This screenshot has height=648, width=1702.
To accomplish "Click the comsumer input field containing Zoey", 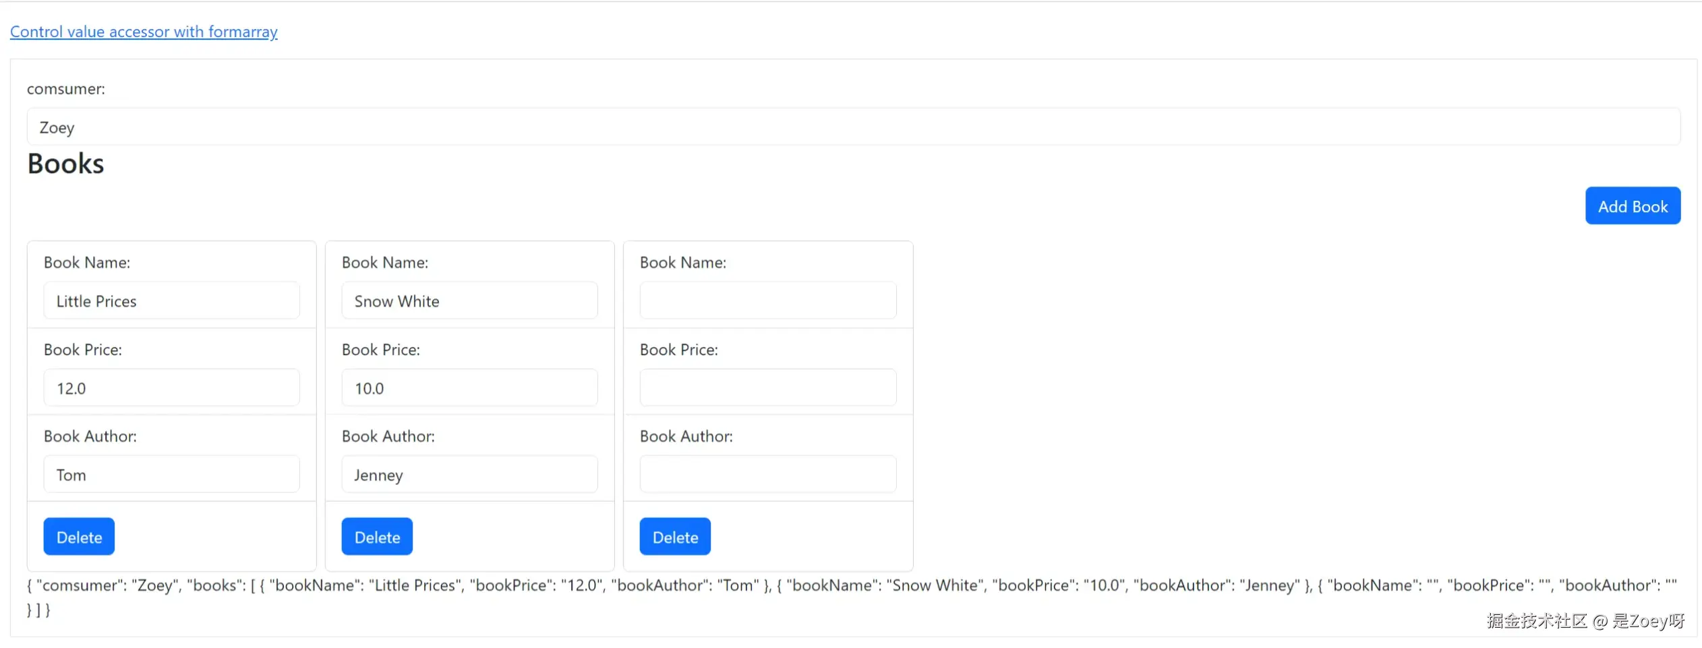I will coord(853,127).
